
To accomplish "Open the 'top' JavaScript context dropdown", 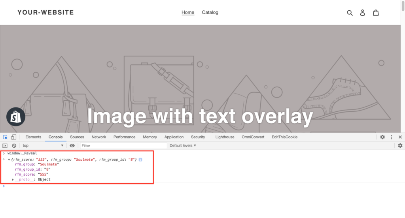I will (43, 146).
